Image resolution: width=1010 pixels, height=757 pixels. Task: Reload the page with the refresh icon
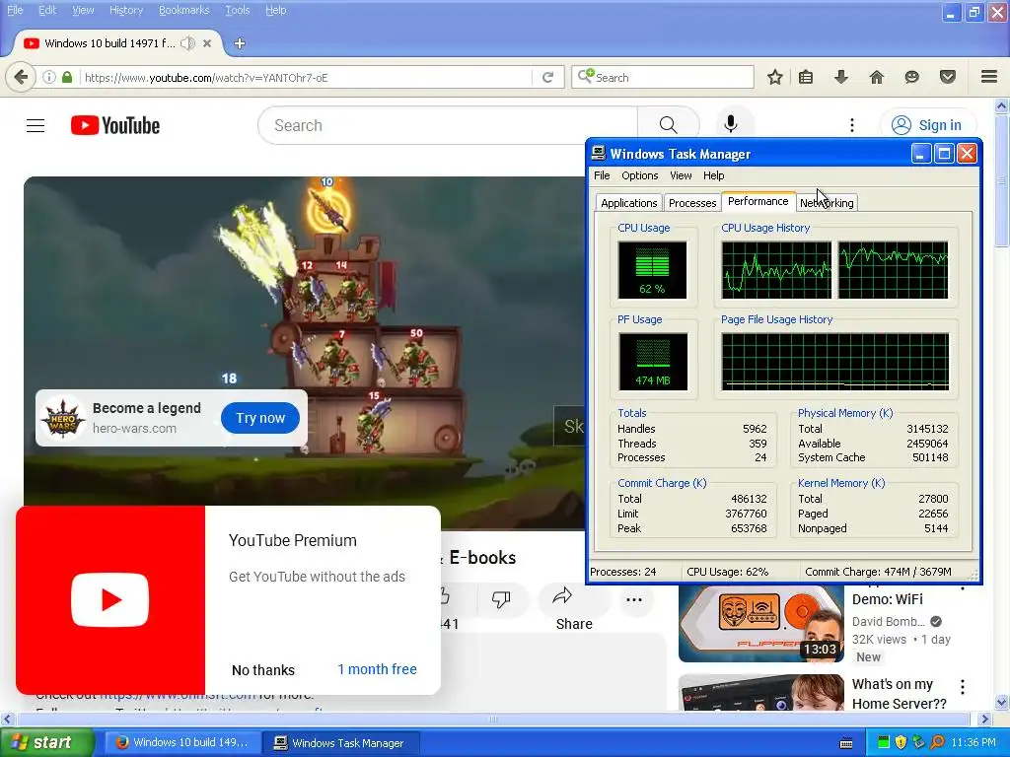[x=548, y=77]
